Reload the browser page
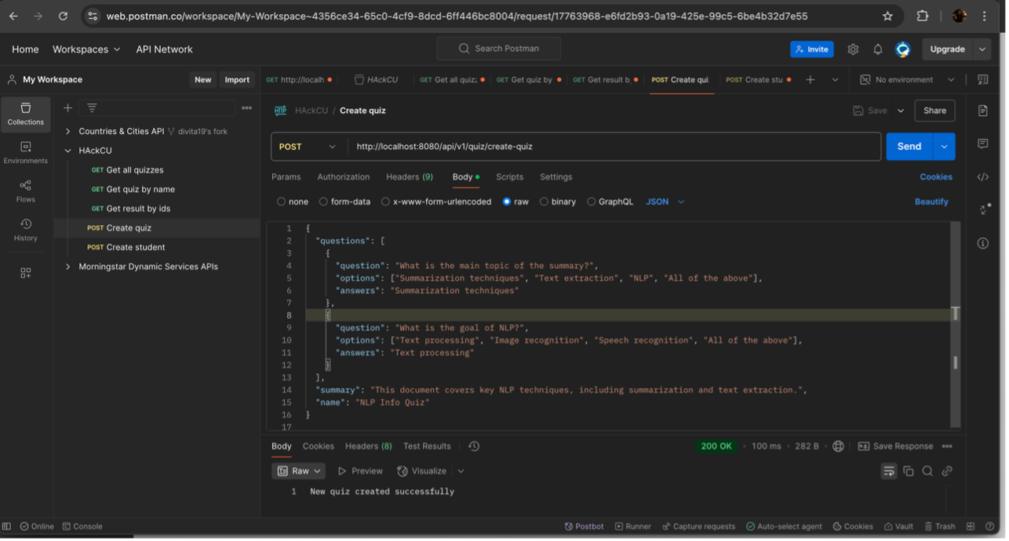 [x=63, y=16]
